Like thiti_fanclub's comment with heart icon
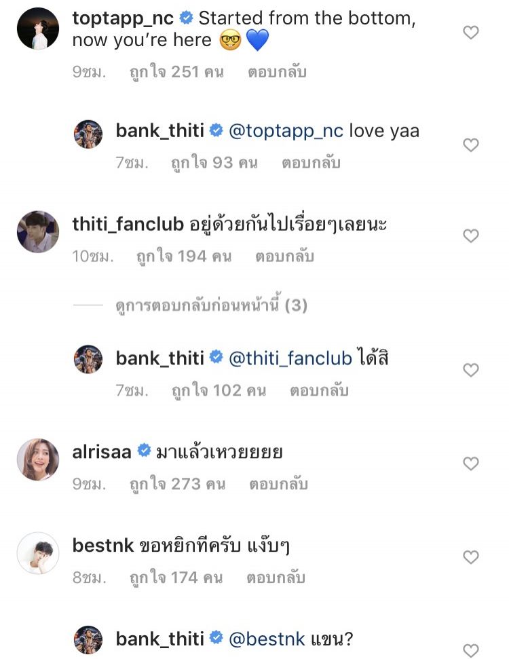The image size is (509, 659). [x=470, y=236]
